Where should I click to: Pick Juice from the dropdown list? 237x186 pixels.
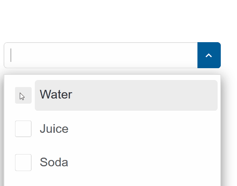pyautogui.click(x=126, y=129)
